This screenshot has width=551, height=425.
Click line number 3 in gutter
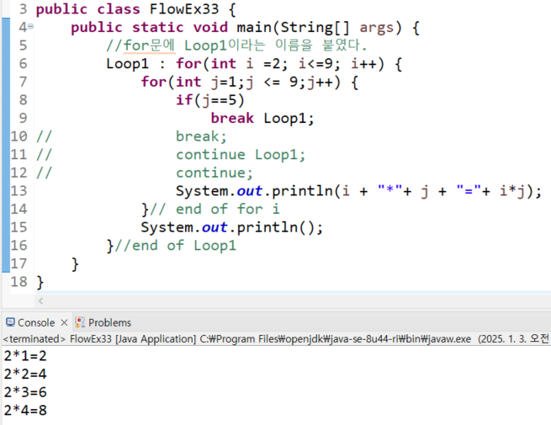(x=23, y=9)
